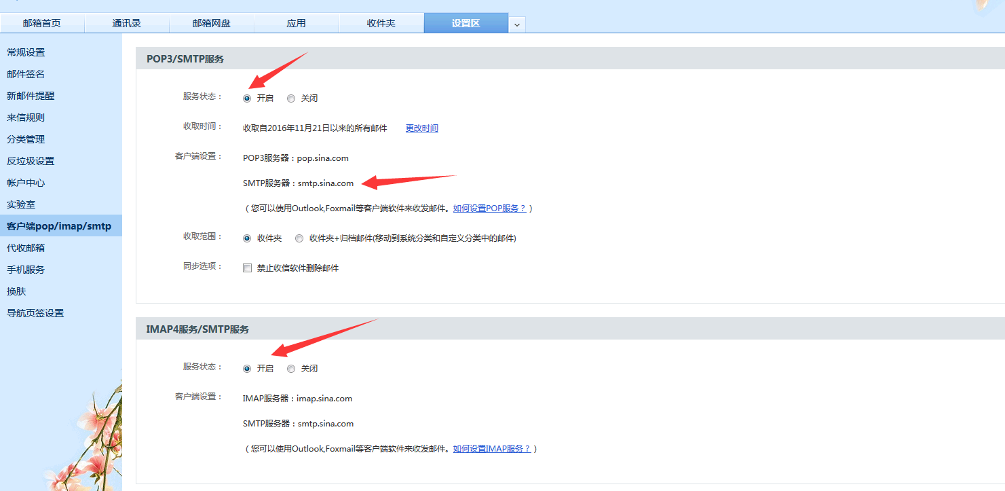1005x491 pixels.
Task: Click the 收取自2016年11月21日以来的所有邮件 text
Action: point(315,128)
